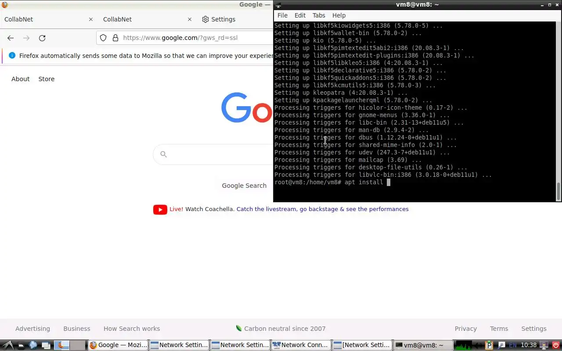
Task: Close the second CollabNet tab
Action: tap(190, 19)
